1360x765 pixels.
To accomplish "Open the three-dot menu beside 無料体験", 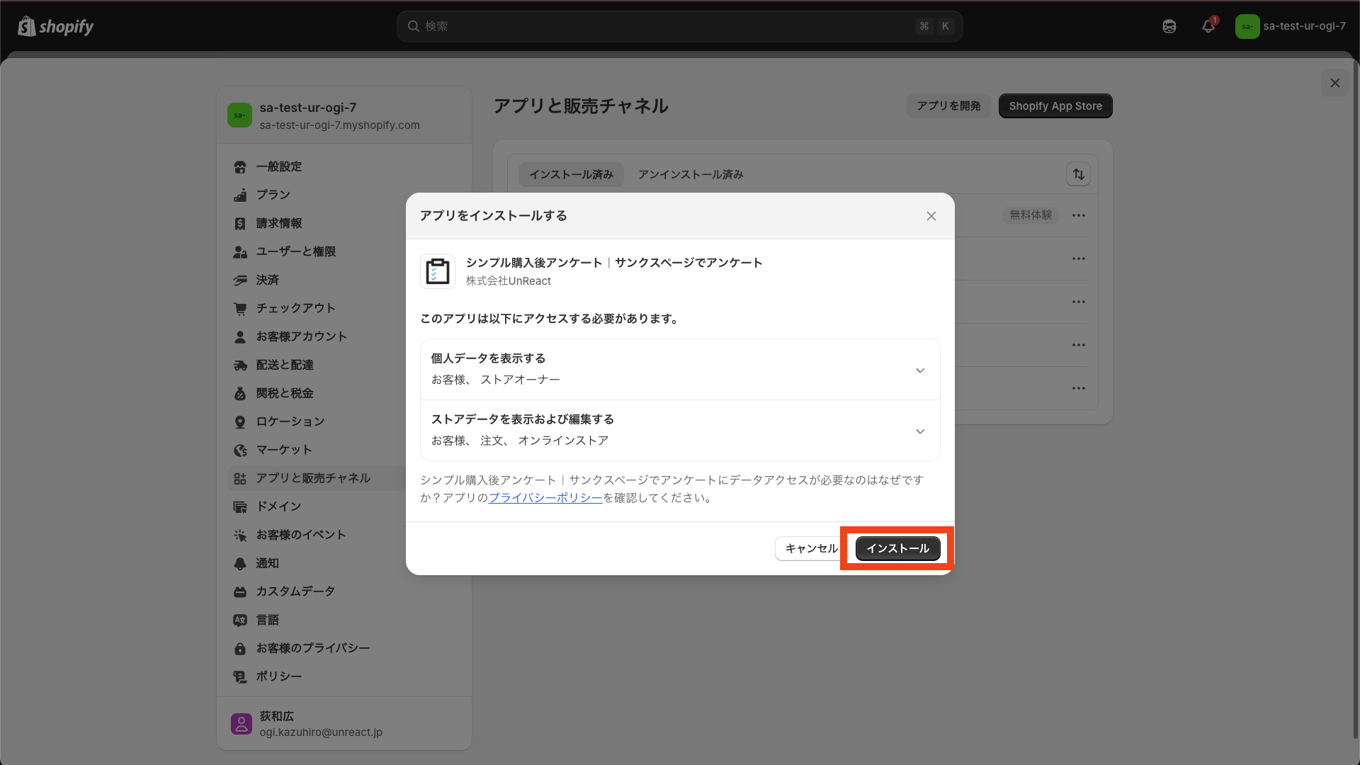I will (x=1078, y=215).
